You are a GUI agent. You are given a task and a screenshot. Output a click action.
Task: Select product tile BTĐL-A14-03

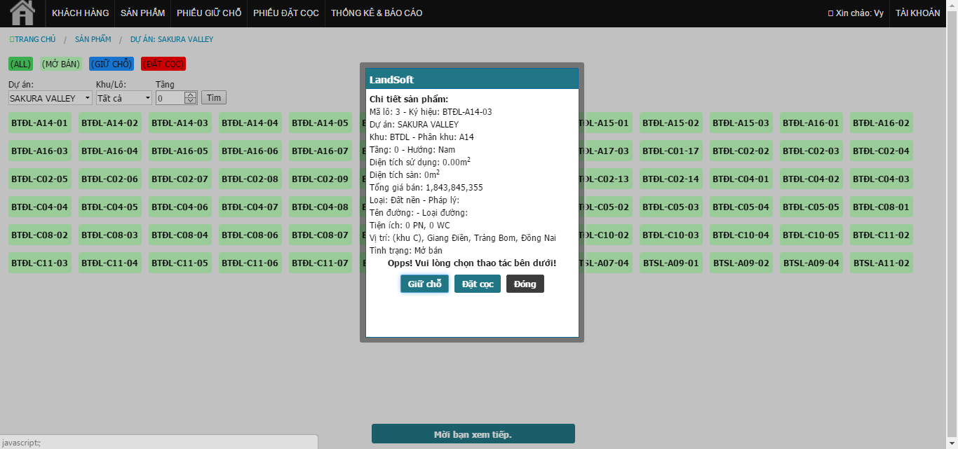pos(180,123)
